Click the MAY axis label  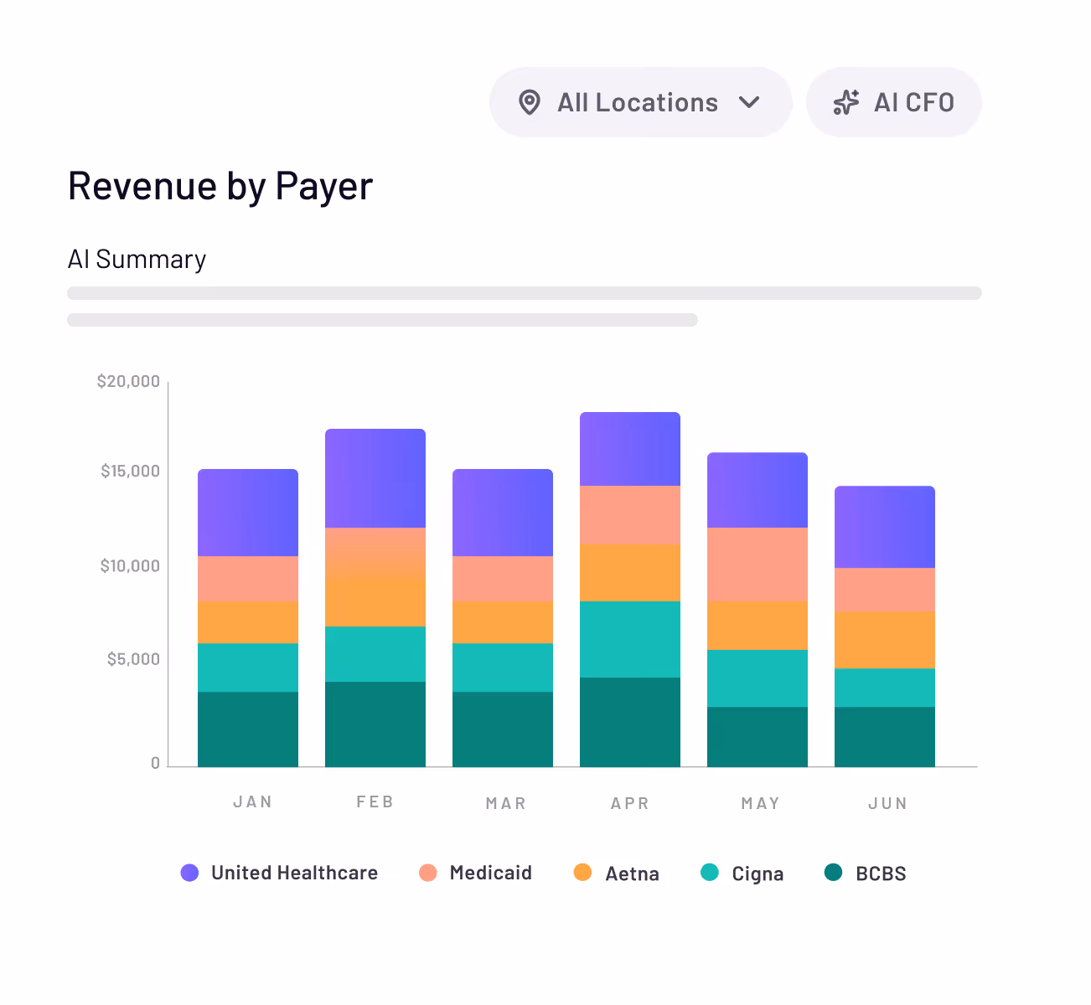click(760, 803)
